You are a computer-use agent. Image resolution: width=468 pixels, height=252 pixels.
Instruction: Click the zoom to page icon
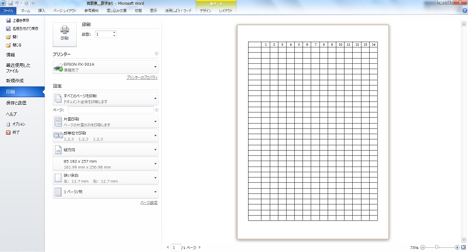point(463,247)
